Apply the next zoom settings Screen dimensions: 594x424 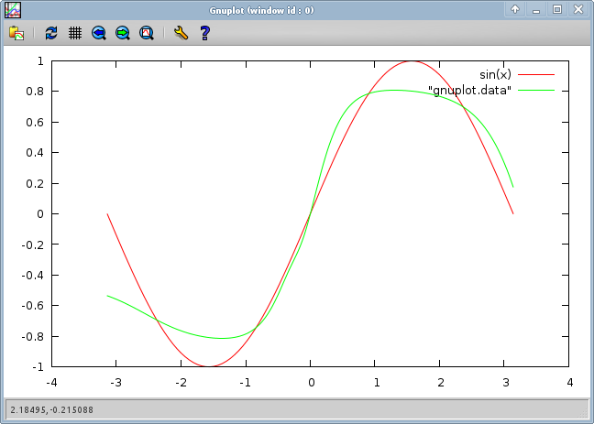tap(123, 33)
